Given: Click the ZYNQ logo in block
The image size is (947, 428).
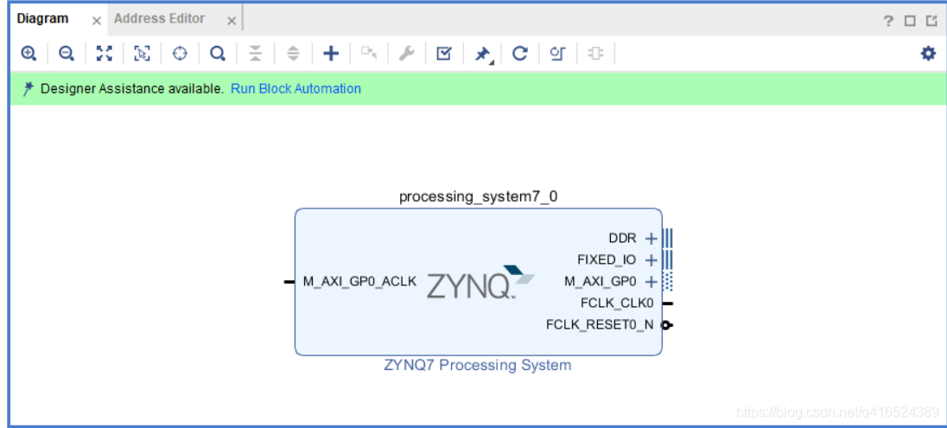Looking at the screenshot, I should pyautogui.click(x=480, y=282).
